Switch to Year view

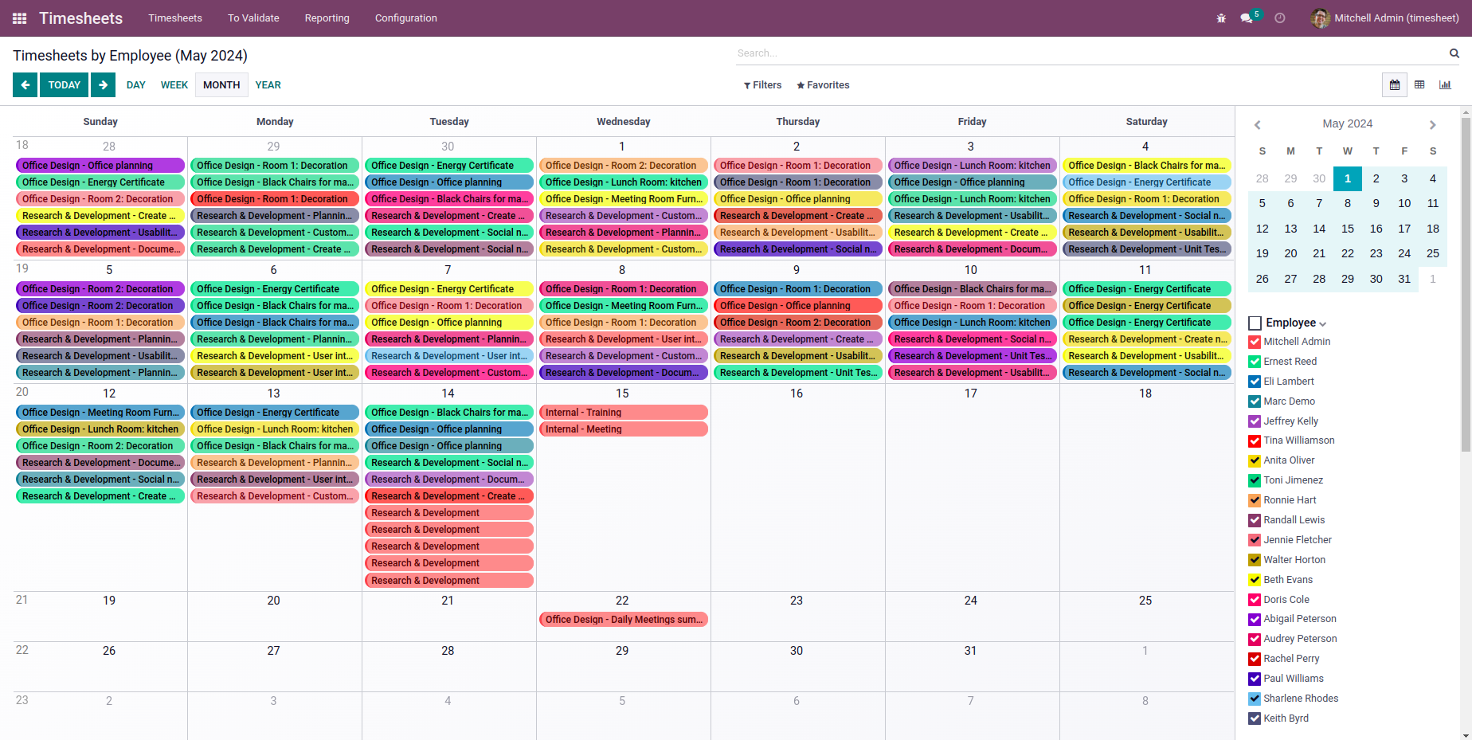click(268, 85)
